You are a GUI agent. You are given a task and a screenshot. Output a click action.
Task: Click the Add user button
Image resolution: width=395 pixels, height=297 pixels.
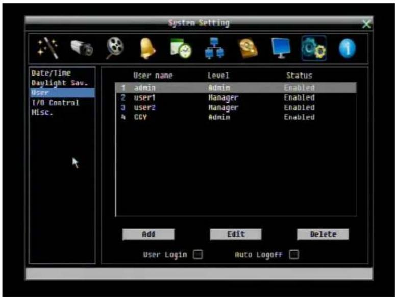pos(149,234)
